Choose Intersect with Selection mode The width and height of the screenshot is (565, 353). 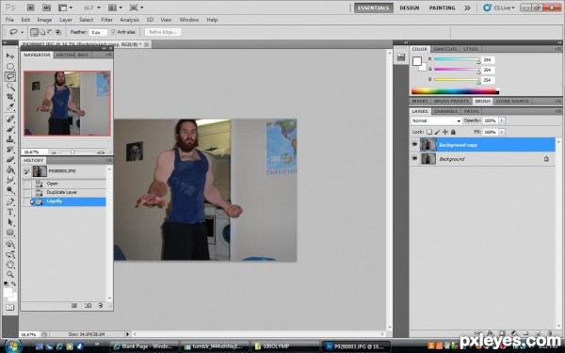(58, 32)
